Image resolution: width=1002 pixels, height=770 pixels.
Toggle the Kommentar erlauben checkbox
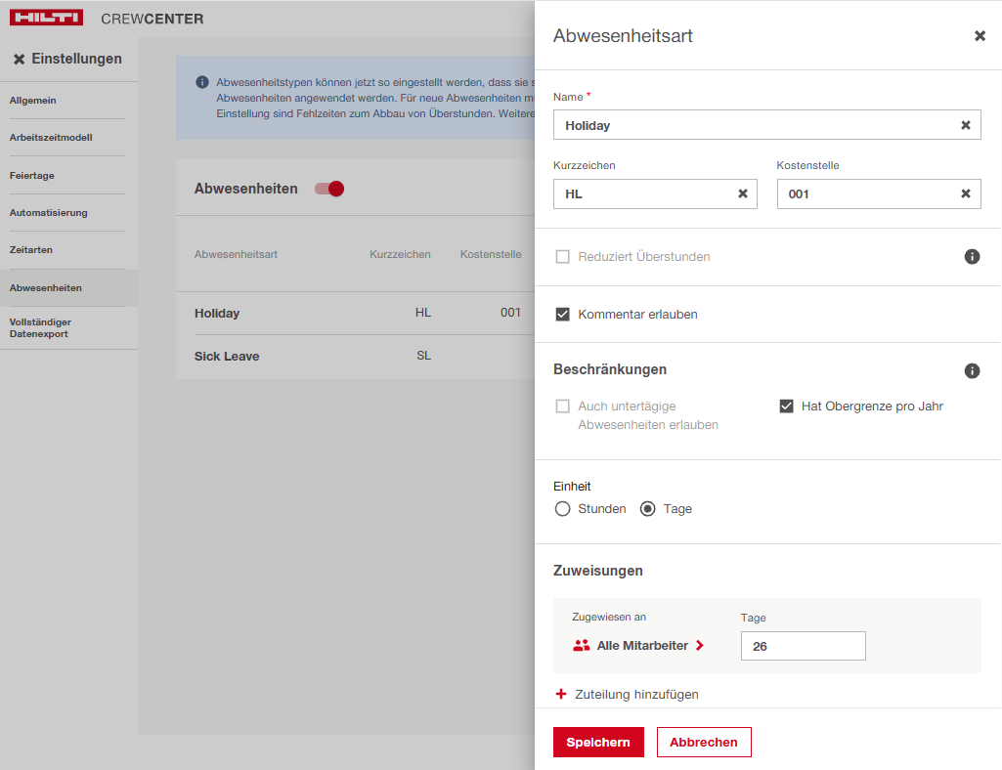563,315
